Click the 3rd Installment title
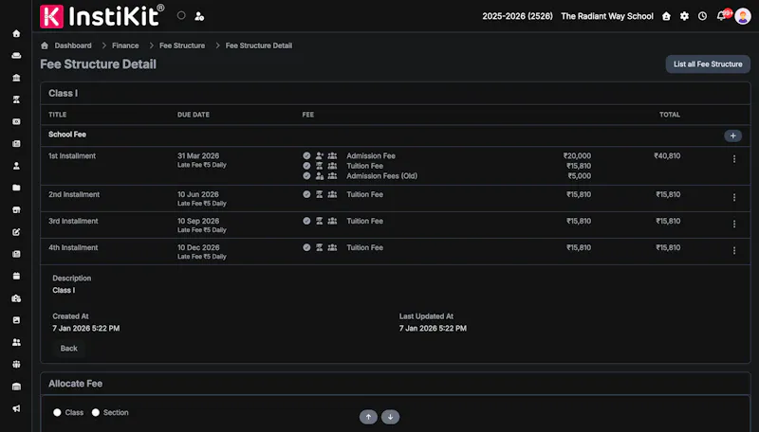 point(73,221)
